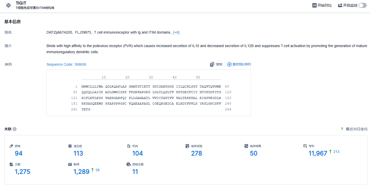Click the 开始对比 compare icon
This screenshot has width=370, height=186.
pyautogui.click(x=315, y=5)
